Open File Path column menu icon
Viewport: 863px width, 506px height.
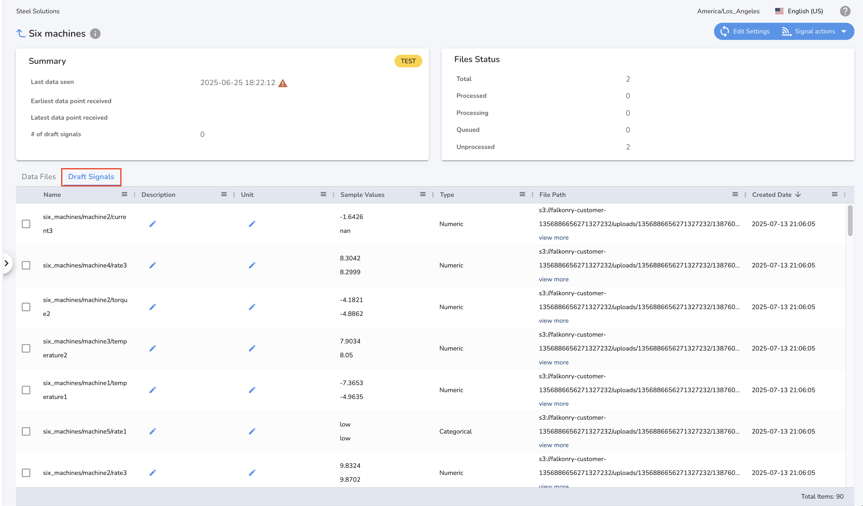click(735, 194)
